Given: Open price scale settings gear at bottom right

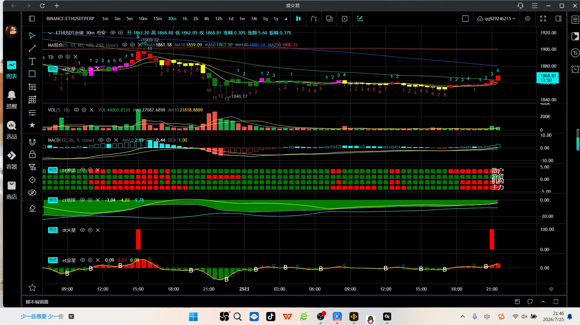Looking at the screenshot, I should click(551, 289).
